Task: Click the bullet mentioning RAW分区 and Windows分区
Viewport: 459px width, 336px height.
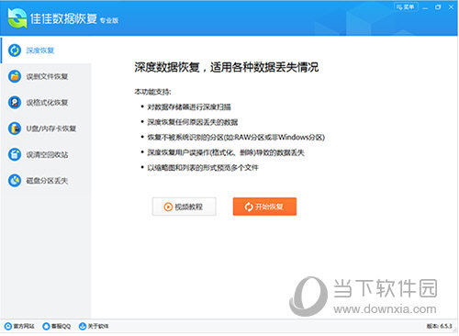Action: [x=236, y=137]
